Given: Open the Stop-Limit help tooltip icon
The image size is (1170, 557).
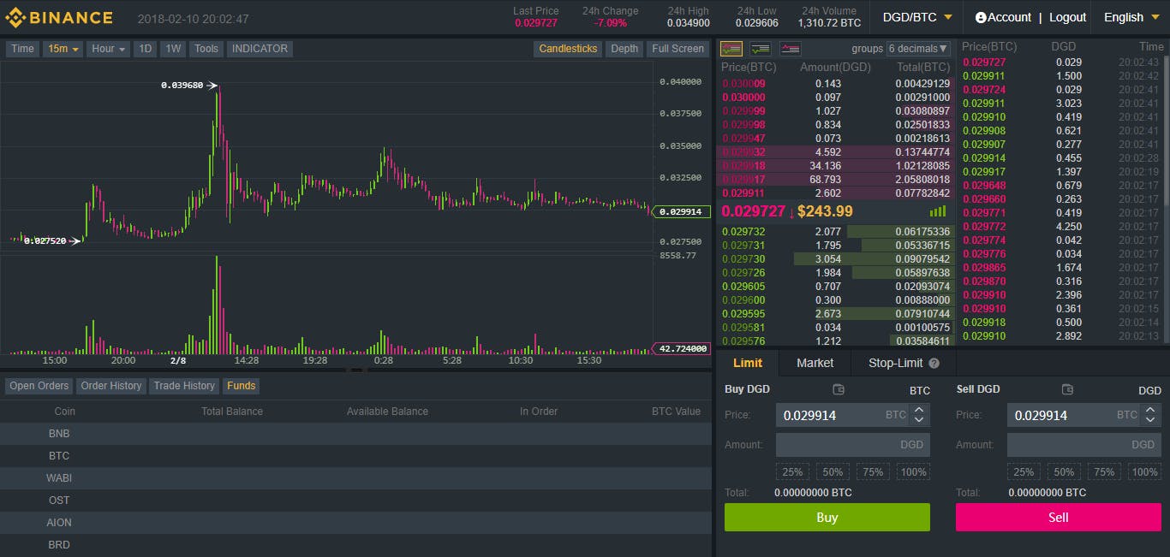Looking at the screenshot, I should pos(933,363).
